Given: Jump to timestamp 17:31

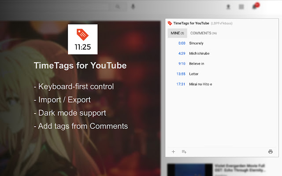Looking at the screenshot, I should pos(181,84).
